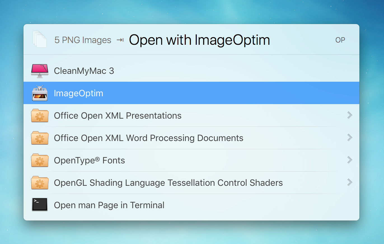Screen dimensions: 384x244
Task: Select OpenGL Shading Language Tessellation Control Shaders
Action: point(191,182)
